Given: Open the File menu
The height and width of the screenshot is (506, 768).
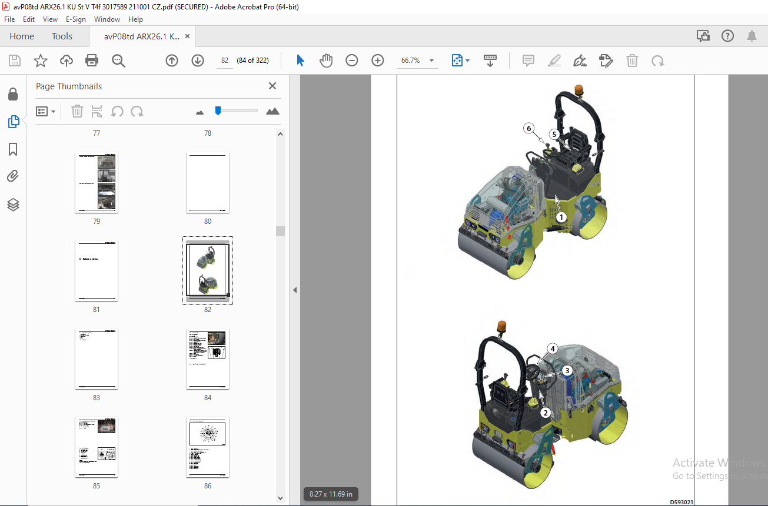Looking at the screenshot, I should 9,19.
